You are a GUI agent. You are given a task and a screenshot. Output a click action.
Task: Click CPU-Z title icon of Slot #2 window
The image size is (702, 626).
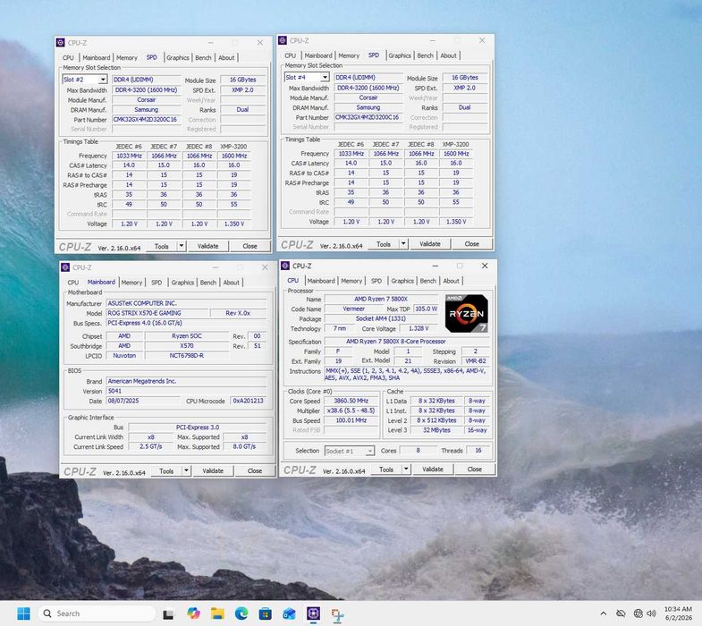click(61, 43)
